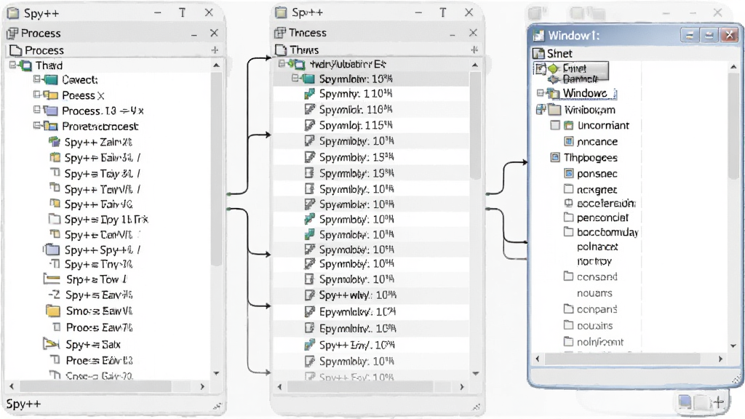Click the teal folder icon beside Cavect
745x419 pixels.
point(51,80)
